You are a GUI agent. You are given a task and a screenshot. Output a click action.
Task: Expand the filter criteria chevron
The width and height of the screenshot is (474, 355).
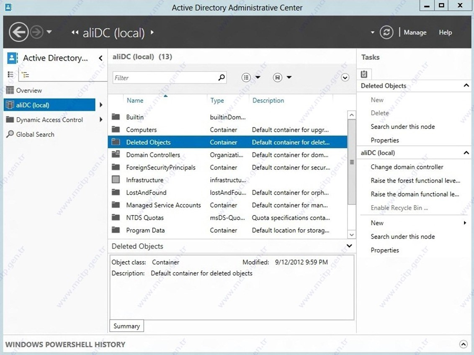pos(345,77)
